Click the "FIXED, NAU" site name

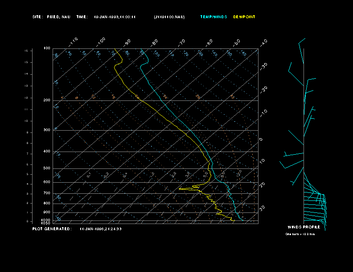click(58, 17)
